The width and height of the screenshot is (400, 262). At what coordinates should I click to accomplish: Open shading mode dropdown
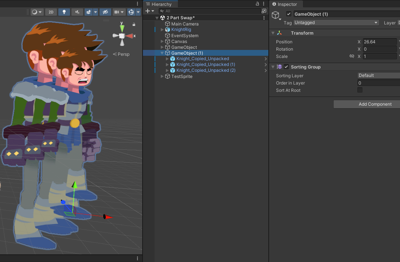coord(37,12)
